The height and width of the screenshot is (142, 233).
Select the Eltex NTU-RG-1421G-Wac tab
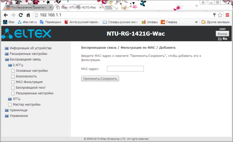[78, 7]
